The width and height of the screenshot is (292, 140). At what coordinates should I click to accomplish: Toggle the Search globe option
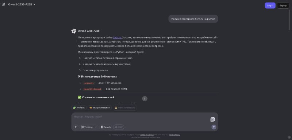[x=105, y=127]
